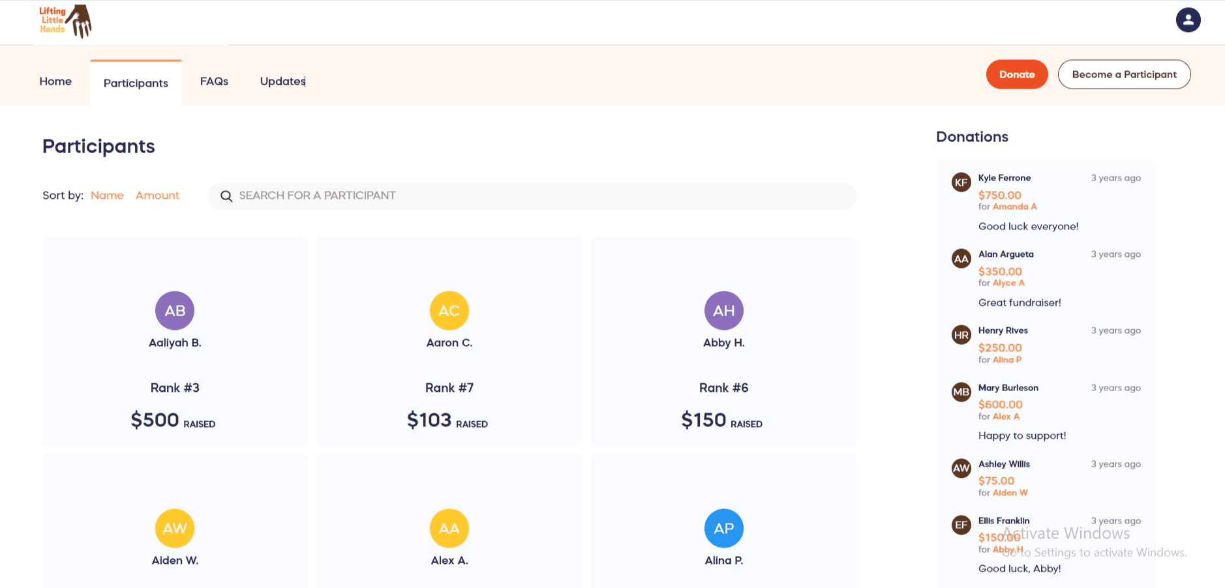This screenshot has width=1225, height=588.
Task: Click Abby H.'s purple AH avatar
Action: tap(723, 311)
